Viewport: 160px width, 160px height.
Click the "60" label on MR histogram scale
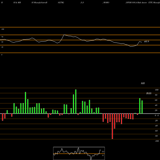156,100
